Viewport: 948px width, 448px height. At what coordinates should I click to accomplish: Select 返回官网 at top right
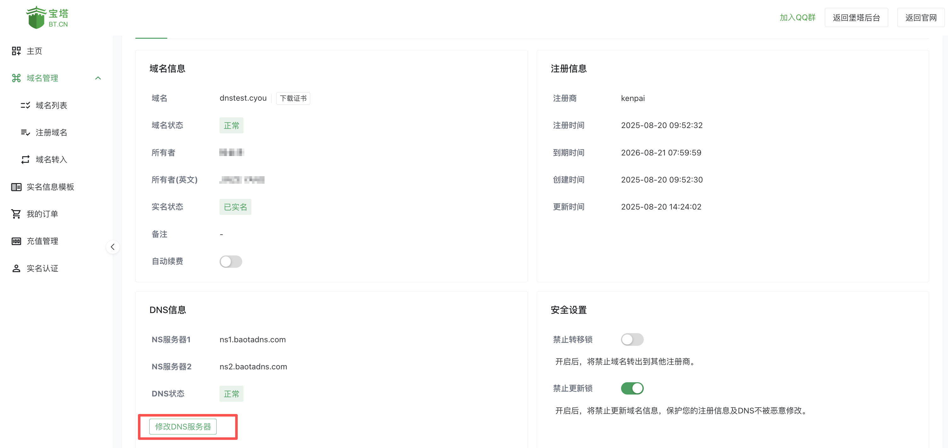pos(920,17)
